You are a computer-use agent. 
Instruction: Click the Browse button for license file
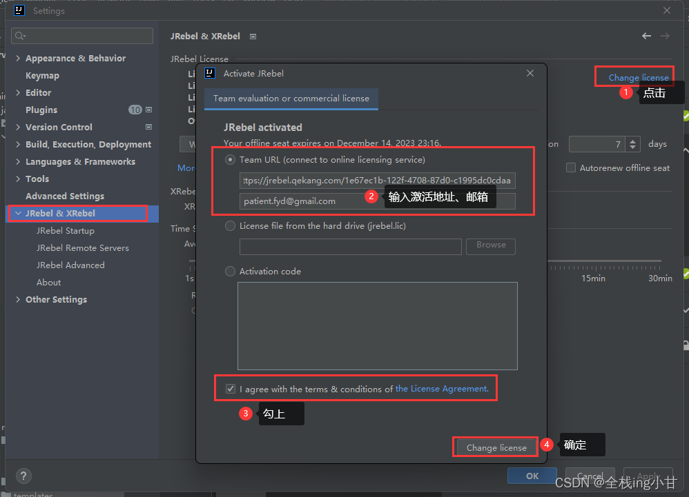pos(491,245)
